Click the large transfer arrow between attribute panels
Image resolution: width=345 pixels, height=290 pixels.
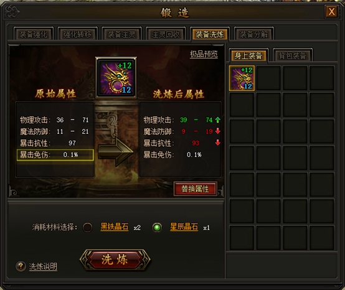point(116,152)
